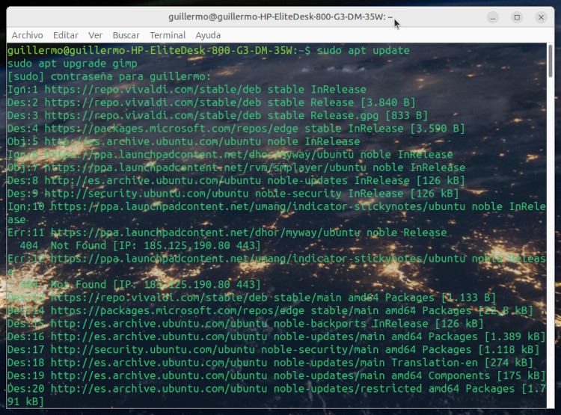Open the Terminal menu

coord(168,35)
